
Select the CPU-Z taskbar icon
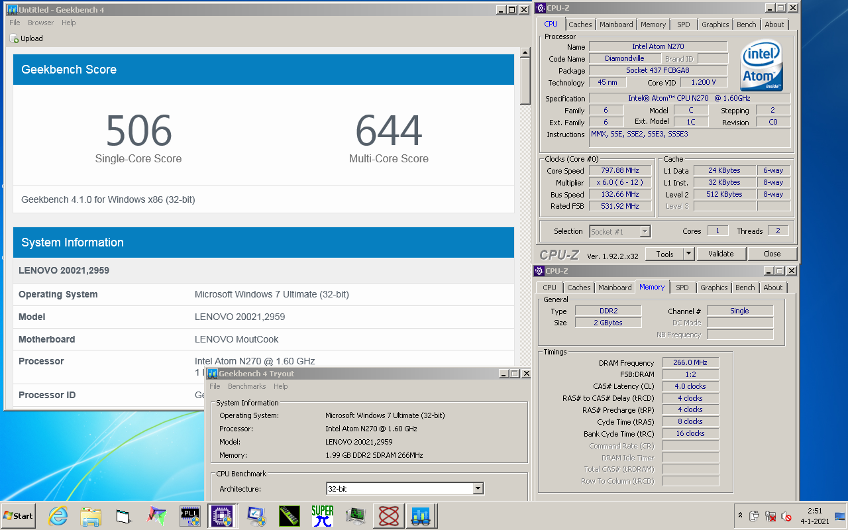(221, 515)
